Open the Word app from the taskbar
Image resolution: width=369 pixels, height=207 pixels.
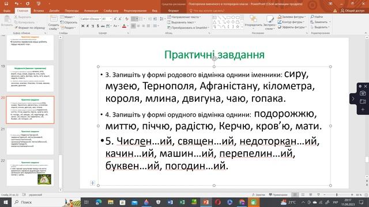coord(170,202)
